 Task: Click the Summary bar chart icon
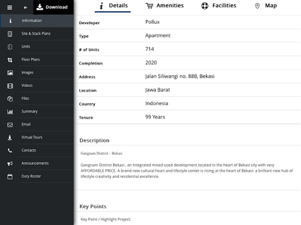click(x=10, y=111)
